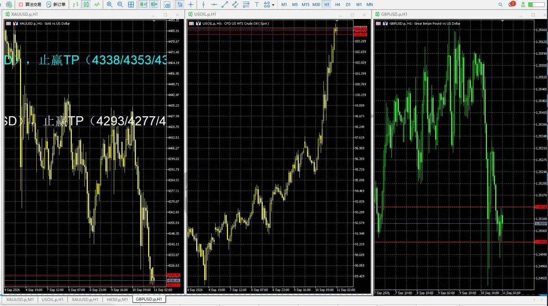Click the zoom out magnifier icon
This screenshot has height=306, width=548.
pyautogui.click(x=120, y=4)
